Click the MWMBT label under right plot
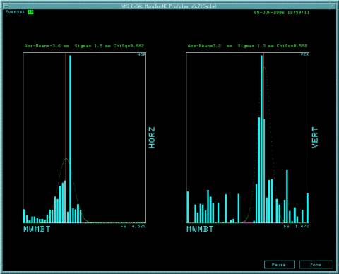This screenshot has height=274, width=339. (x=200, y=229)
